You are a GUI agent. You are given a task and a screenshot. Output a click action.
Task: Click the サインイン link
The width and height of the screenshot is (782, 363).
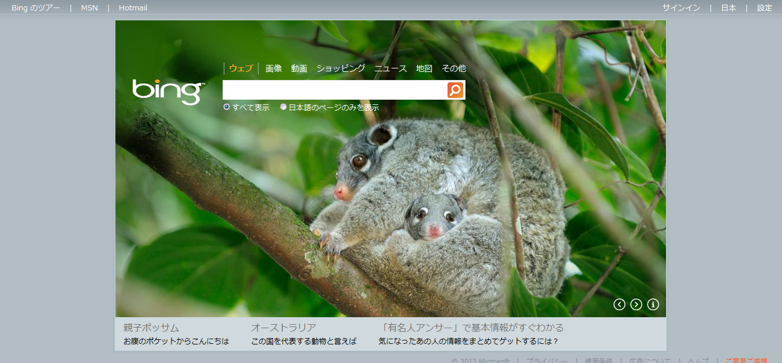(x=681, y=8)
